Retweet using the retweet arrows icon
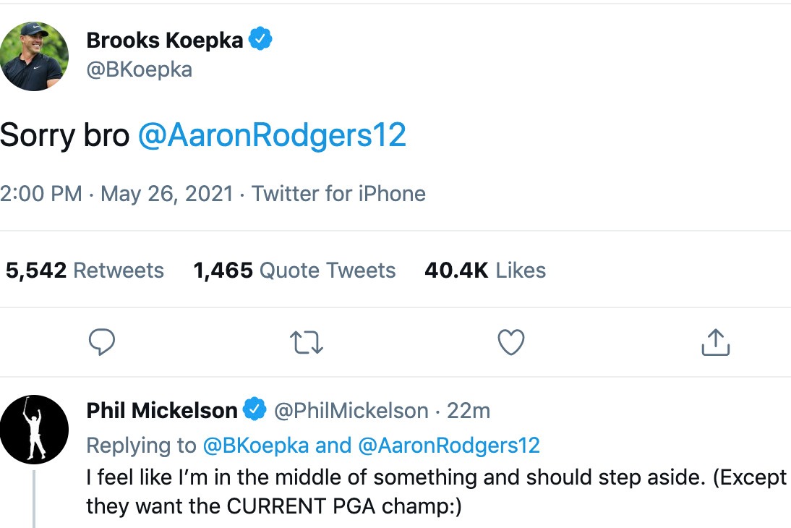The width and height of the screenshot is (791, 528). [x=307, y=342]
